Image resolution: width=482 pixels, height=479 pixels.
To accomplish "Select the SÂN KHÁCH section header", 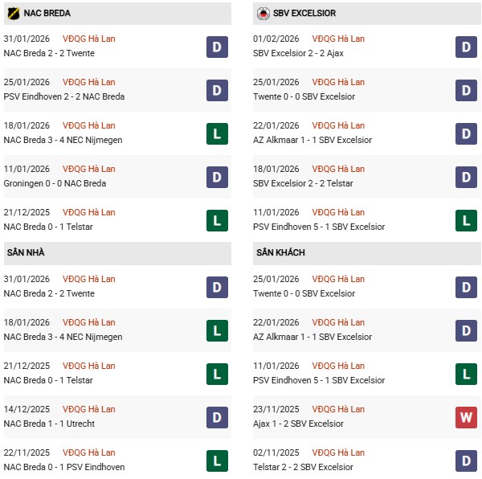I will click(280, 252).
